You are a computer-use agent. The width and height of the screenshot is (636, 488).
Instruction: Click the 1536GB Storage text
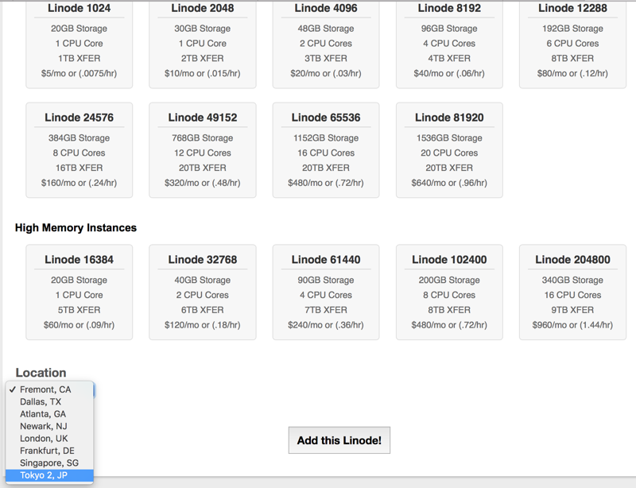click(x=449, y=138)
